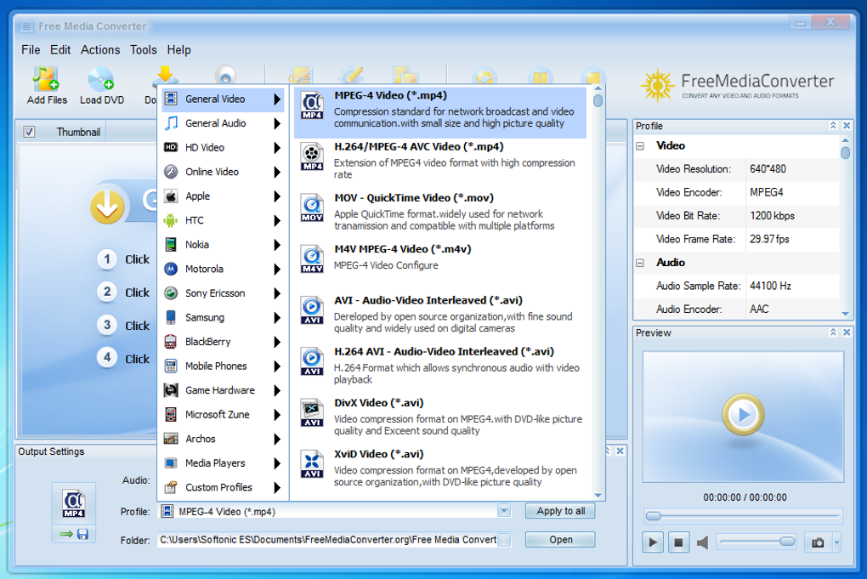Expand the Mobile Phones submenu arrow
The width and height of the screenshot is (867, 579).
(277, 366)
